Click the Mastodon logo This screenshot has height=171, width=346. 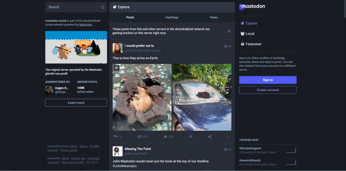tap(252, 7)
